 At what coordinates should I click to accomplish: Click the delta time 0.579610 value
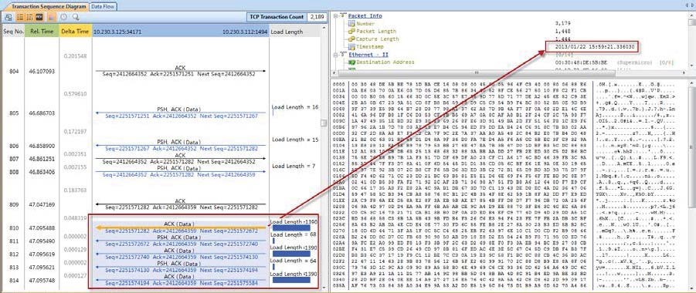tap(76, 93)
